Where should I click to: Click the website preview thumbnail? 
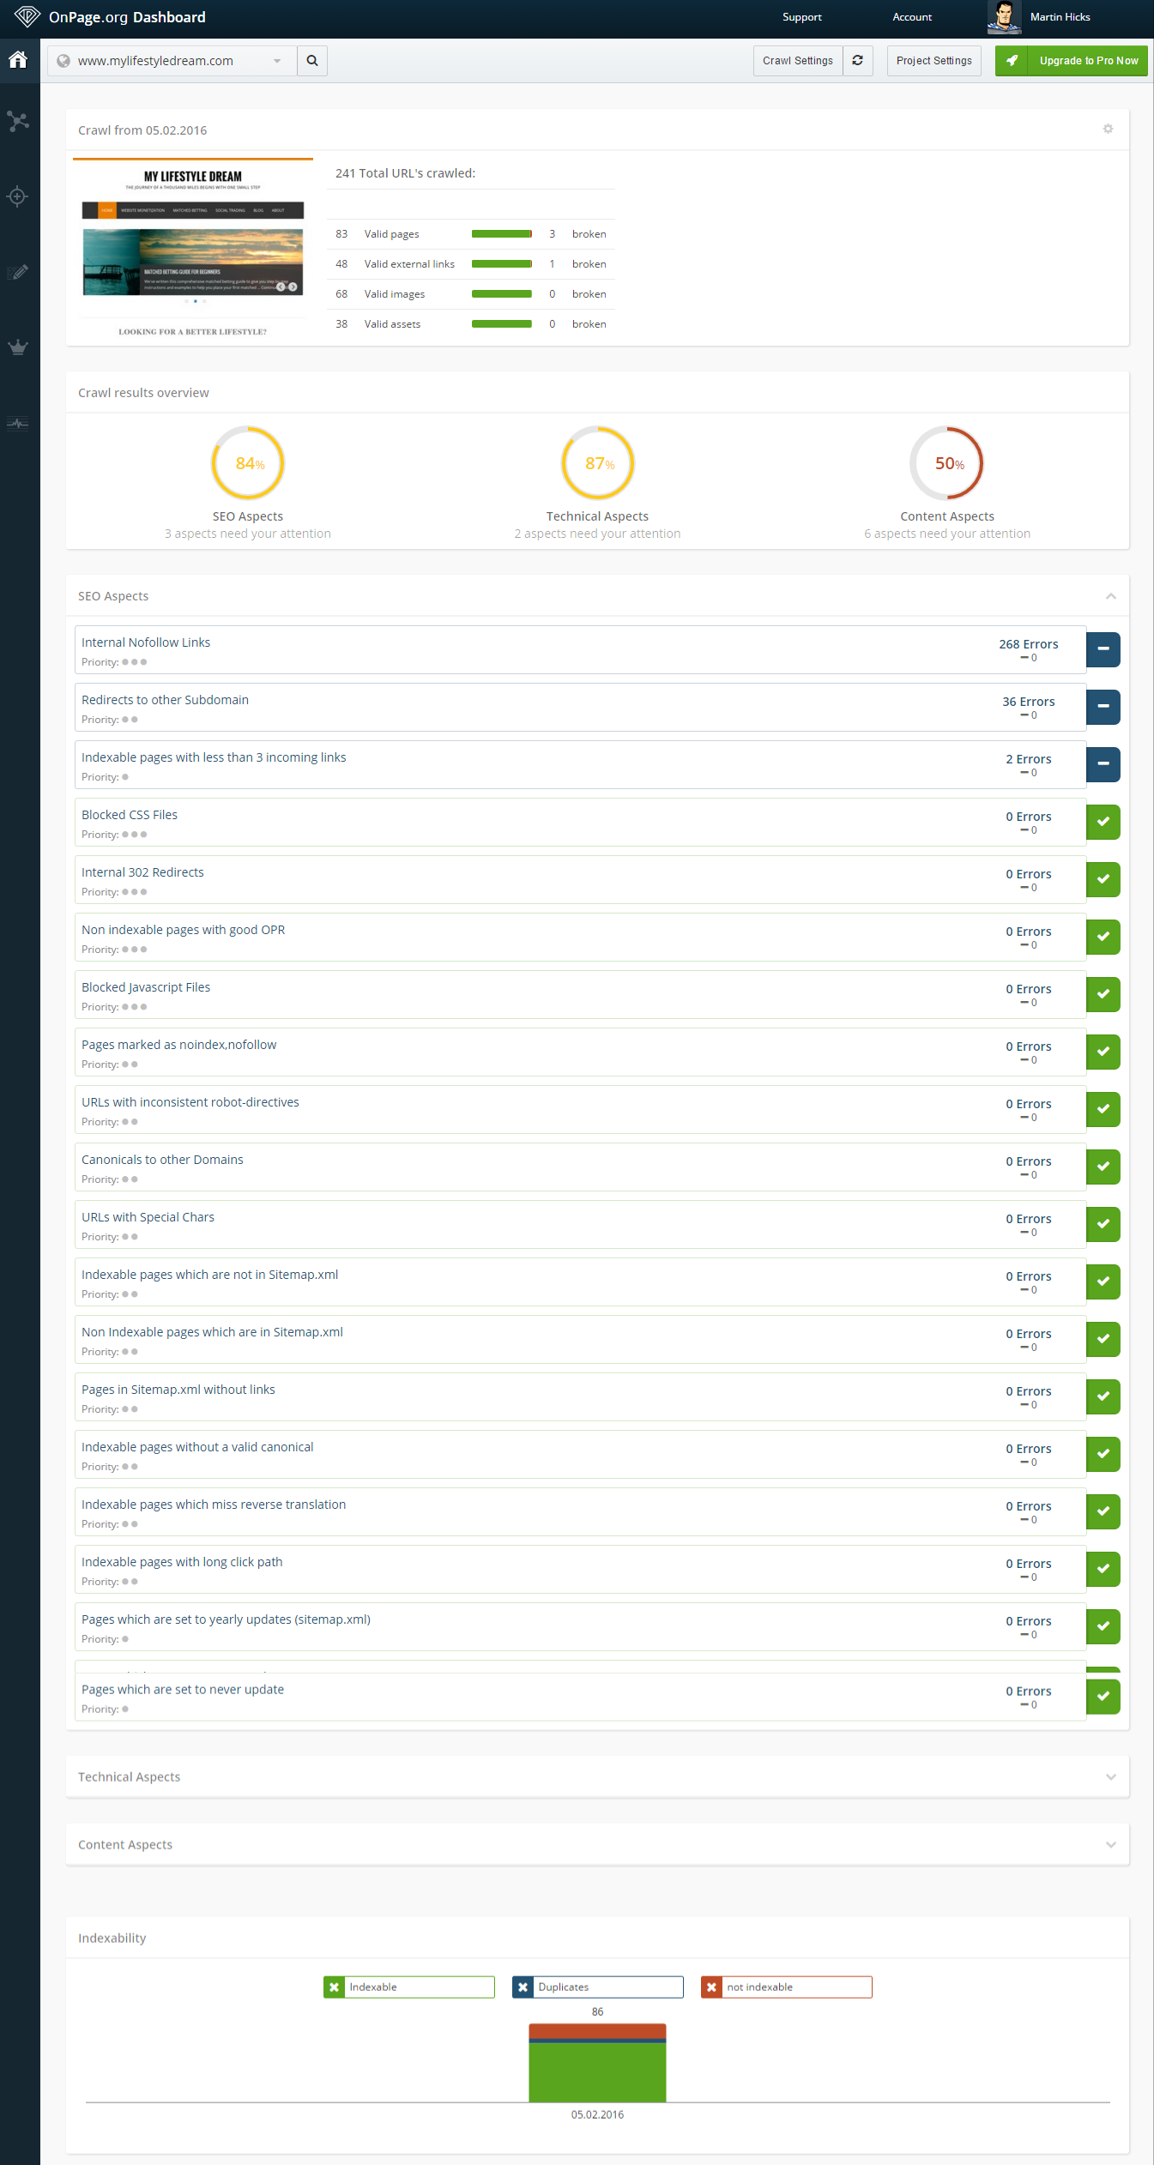(x=193, y=249)
